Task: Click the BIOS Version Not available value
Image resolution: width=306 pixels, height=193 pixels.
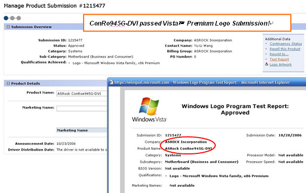Action: coord(178,168)
